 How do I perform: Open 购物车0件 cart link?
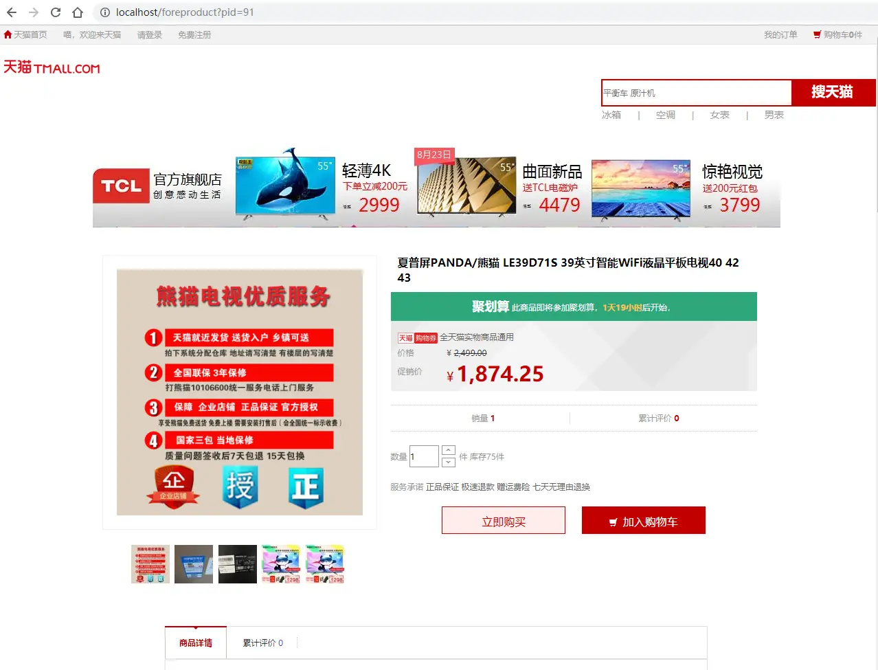[837, 34]
